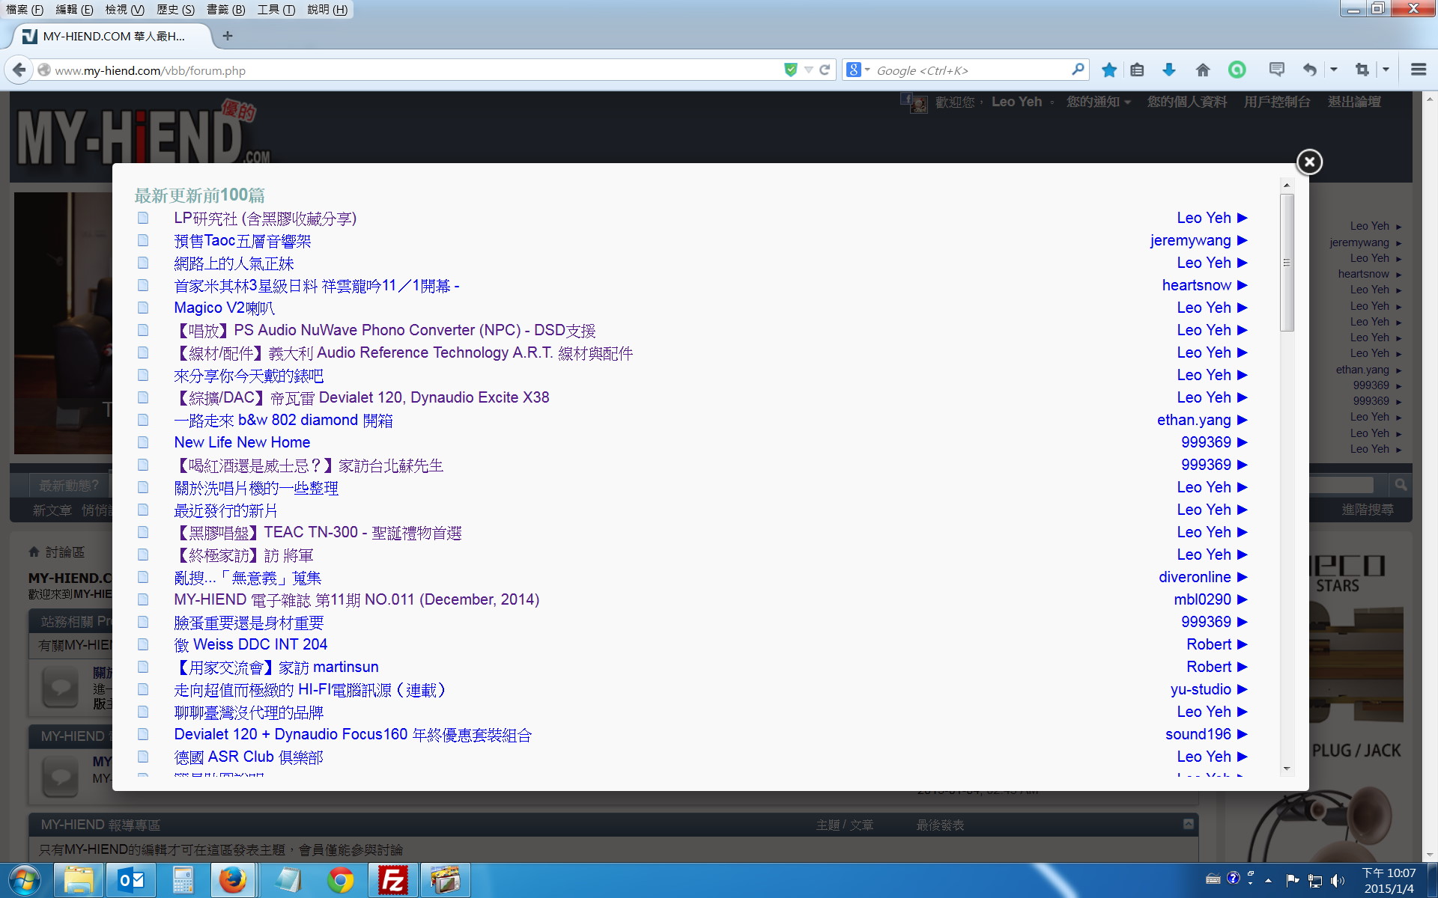Click arrow after diveronline in the list

1243,577
